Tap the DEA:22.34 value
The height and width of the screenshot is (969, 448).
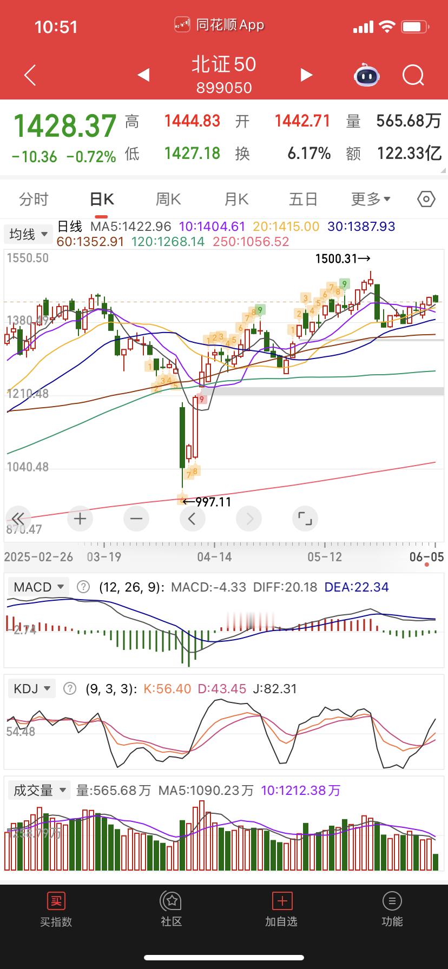coord(356,587)
